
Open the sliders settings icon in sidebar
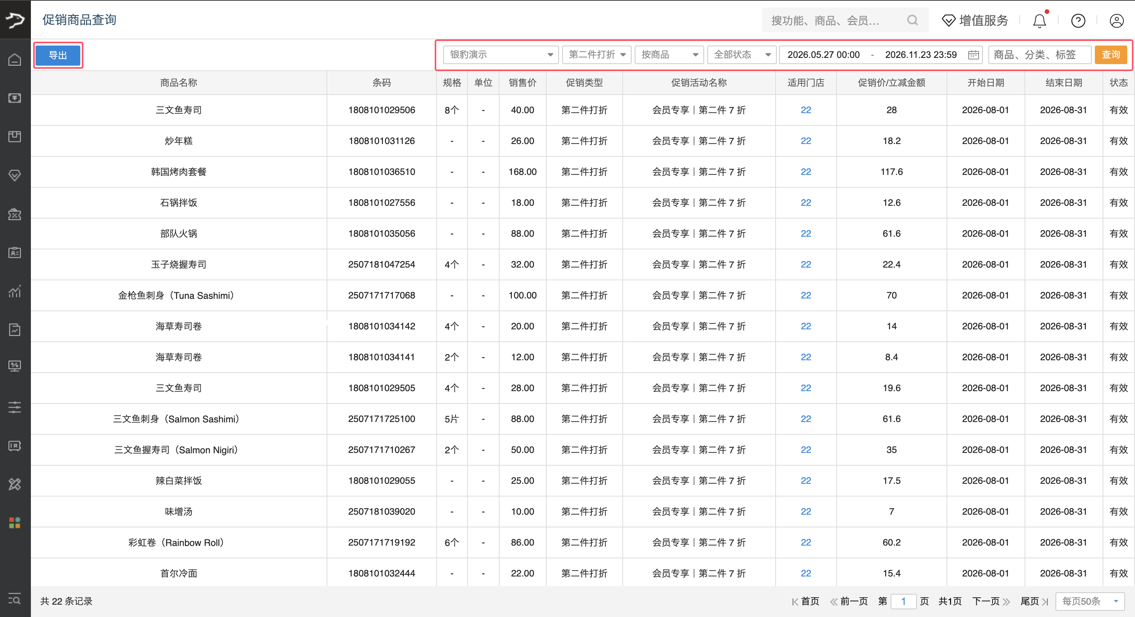pos(15,407)
